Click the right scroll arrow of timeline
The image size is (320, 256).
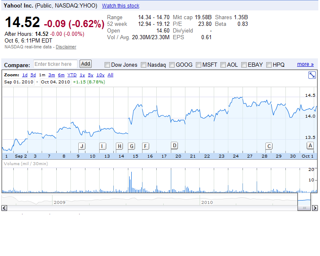(x=315, y=208)
